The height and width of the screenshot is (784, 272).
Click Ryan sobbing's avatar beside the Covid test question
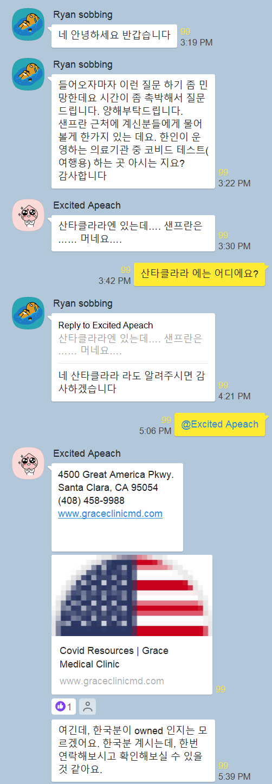click(28, 74)
